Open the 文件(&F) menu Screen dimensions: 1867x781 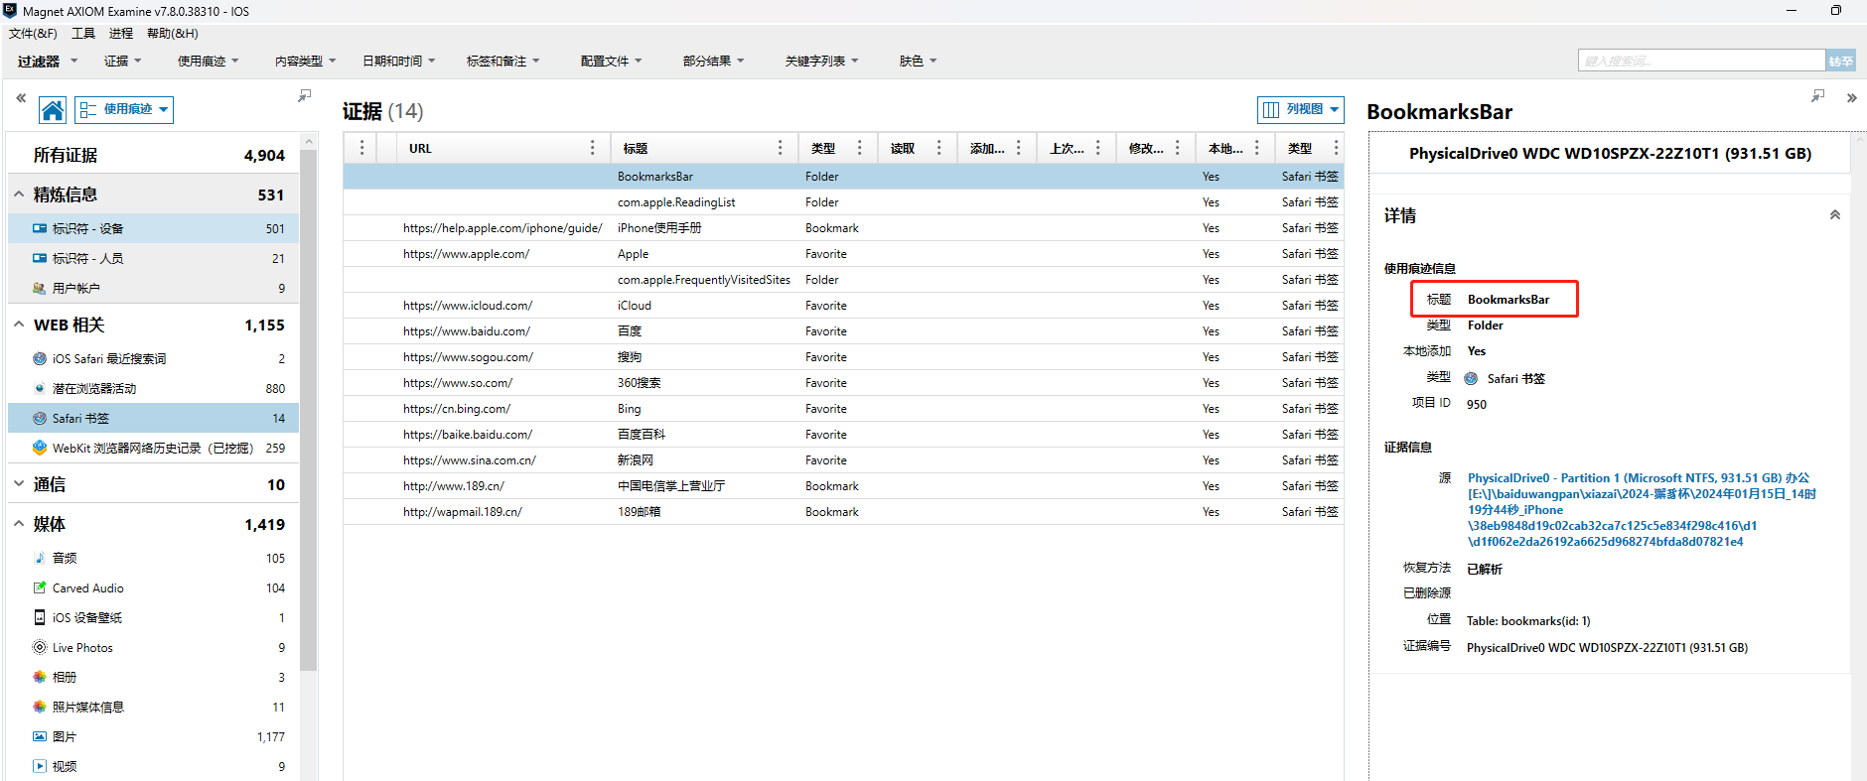[33, 34]
